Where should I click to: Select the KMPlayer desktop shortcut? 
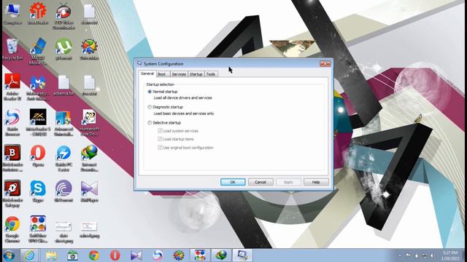click(x=89, y=191)
